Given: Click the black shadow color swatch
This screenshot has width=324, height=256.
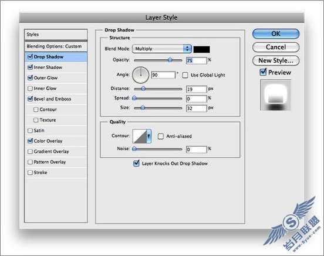Looking at the screenshot, I should point(202,49).
